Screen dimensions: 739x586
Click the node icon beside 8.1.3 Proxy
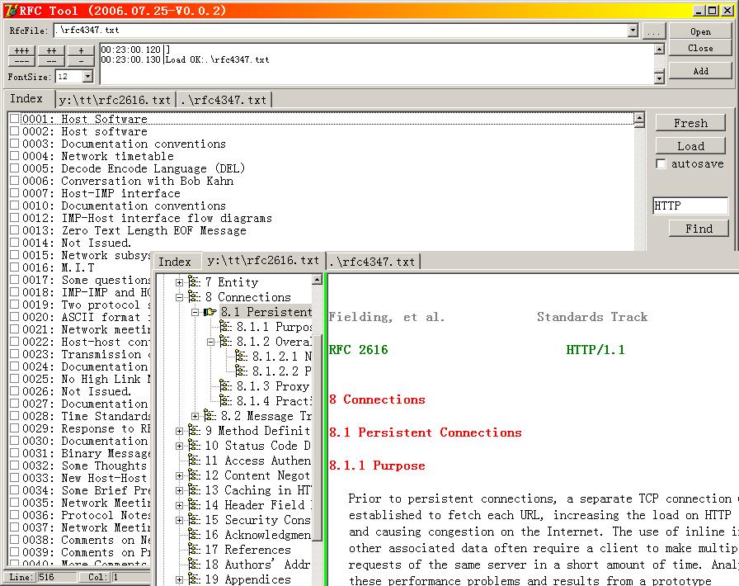225,386
